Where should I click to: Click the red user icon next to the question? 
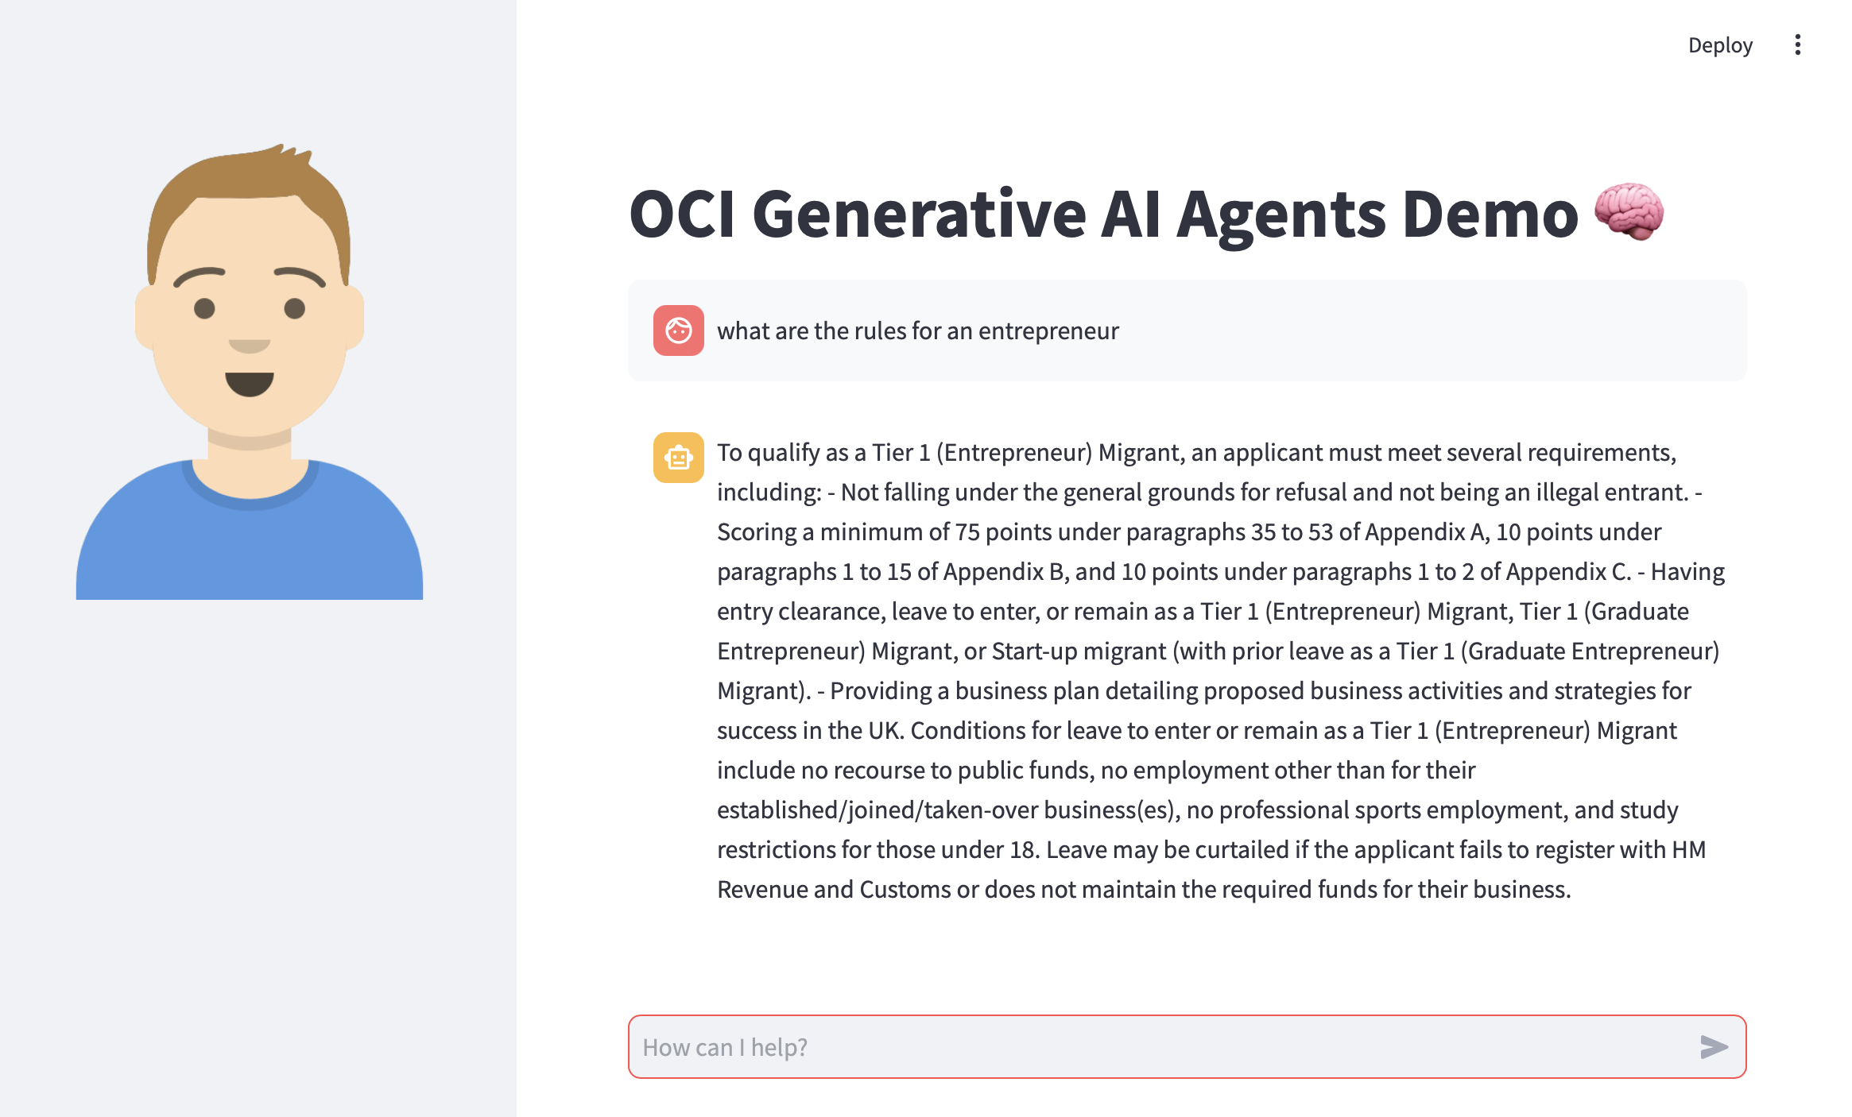pos(678,331)
